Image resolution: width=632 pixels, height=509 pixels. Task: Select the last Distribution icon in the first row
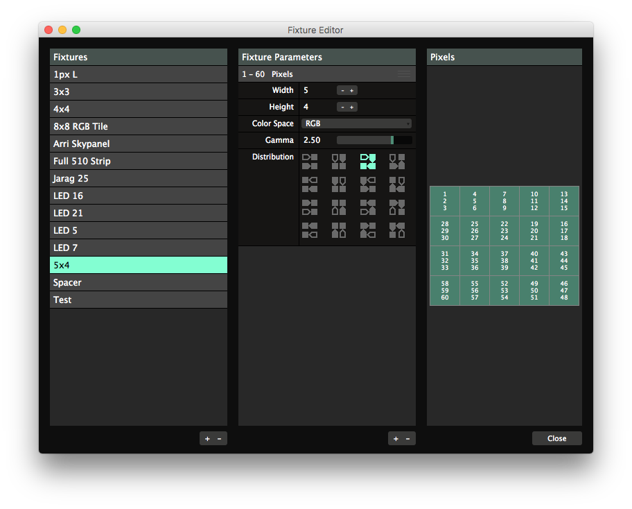click(396, 162)
